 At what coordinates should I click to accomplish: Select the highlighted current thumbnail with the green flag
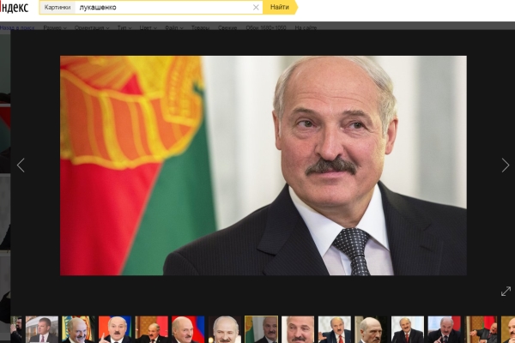[x=261, y=329]
